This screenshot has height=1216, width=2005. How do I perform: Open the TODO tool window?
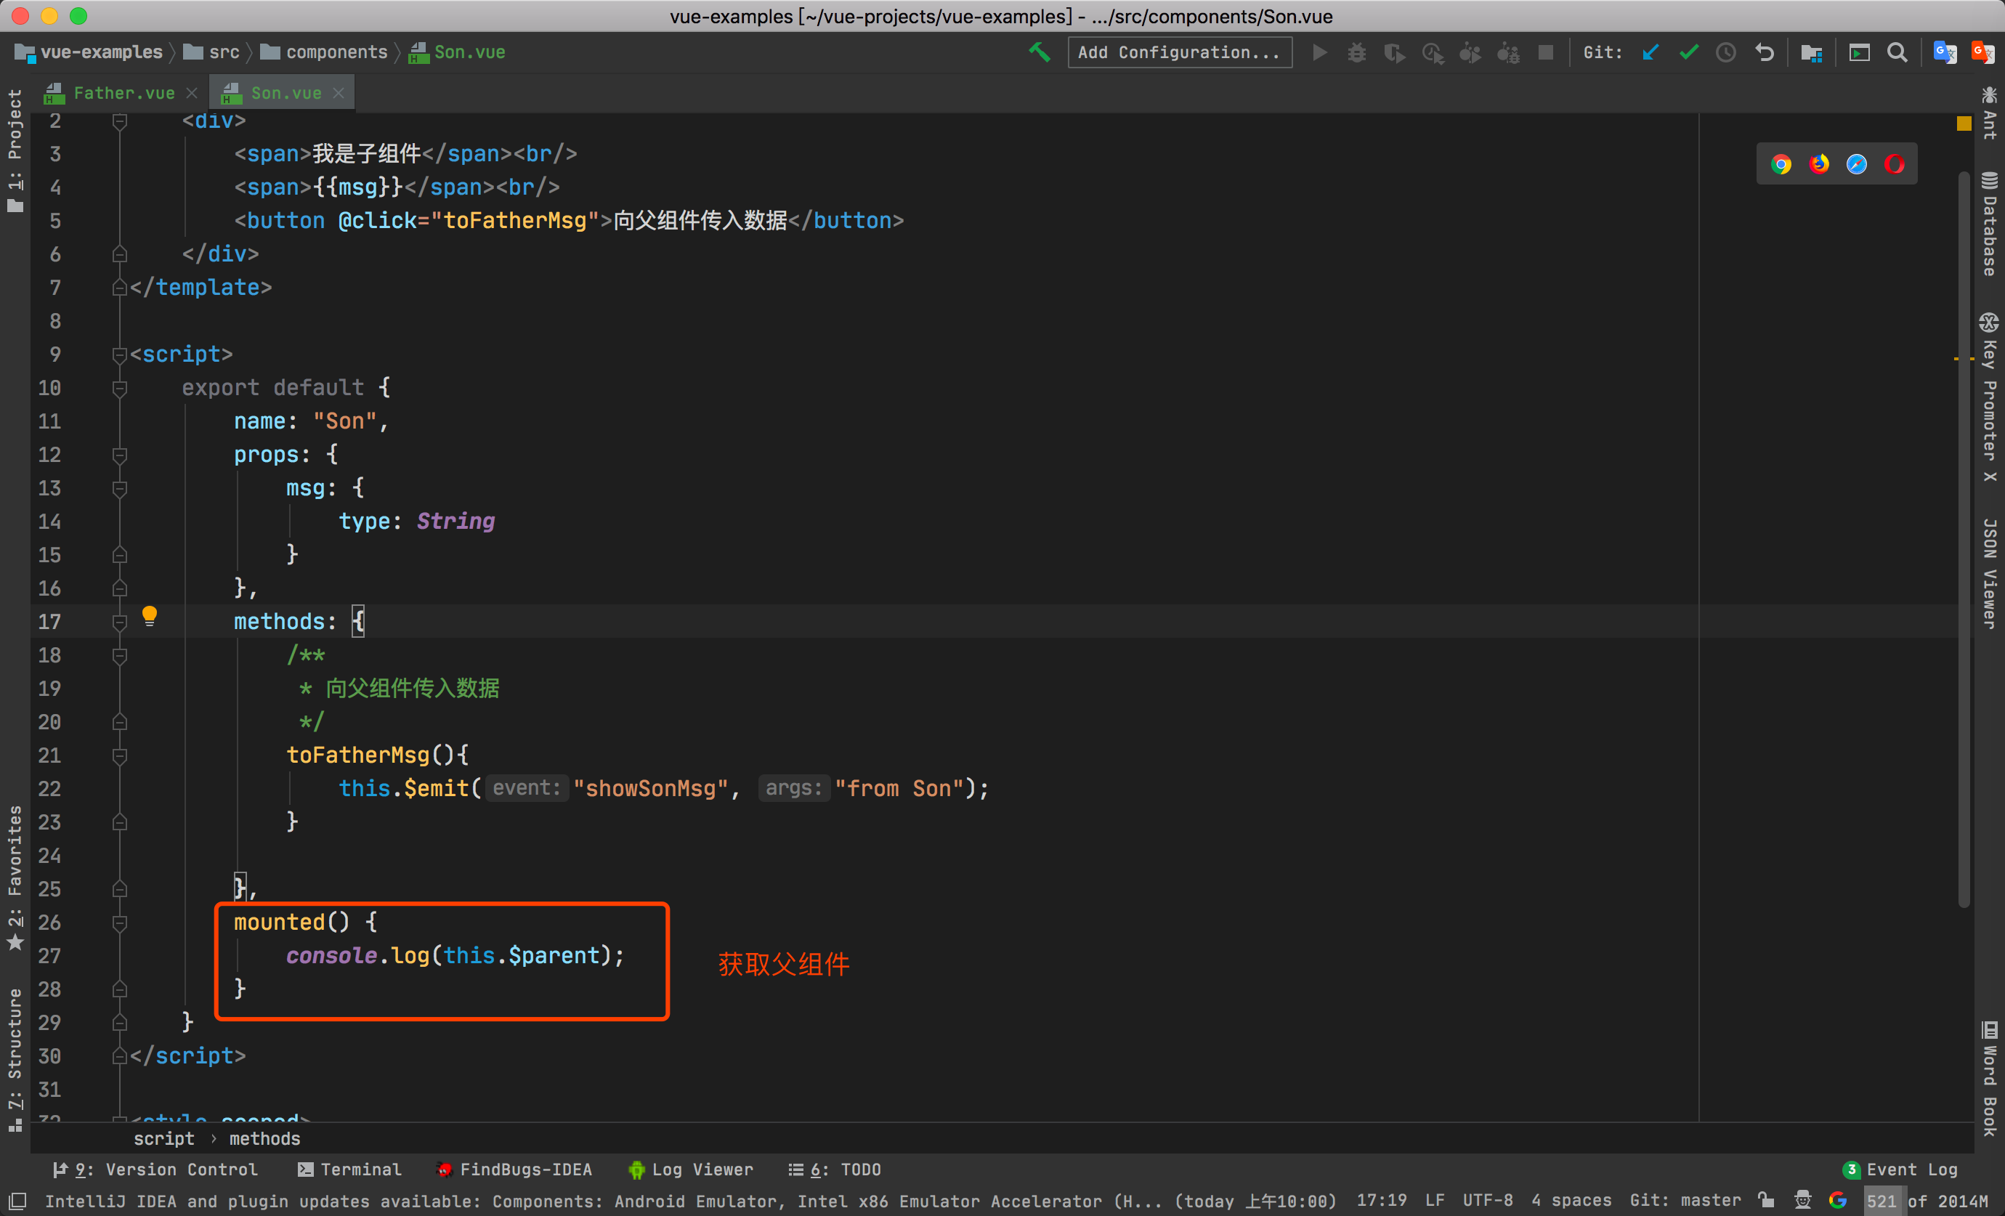tap(835, 1170)
